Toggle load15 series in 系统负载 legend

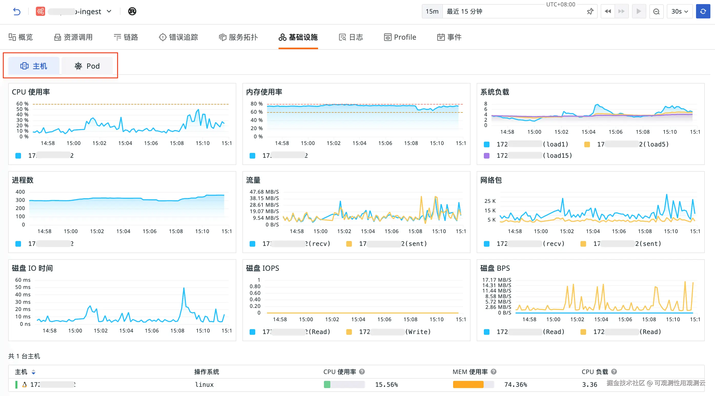[487, 156]
